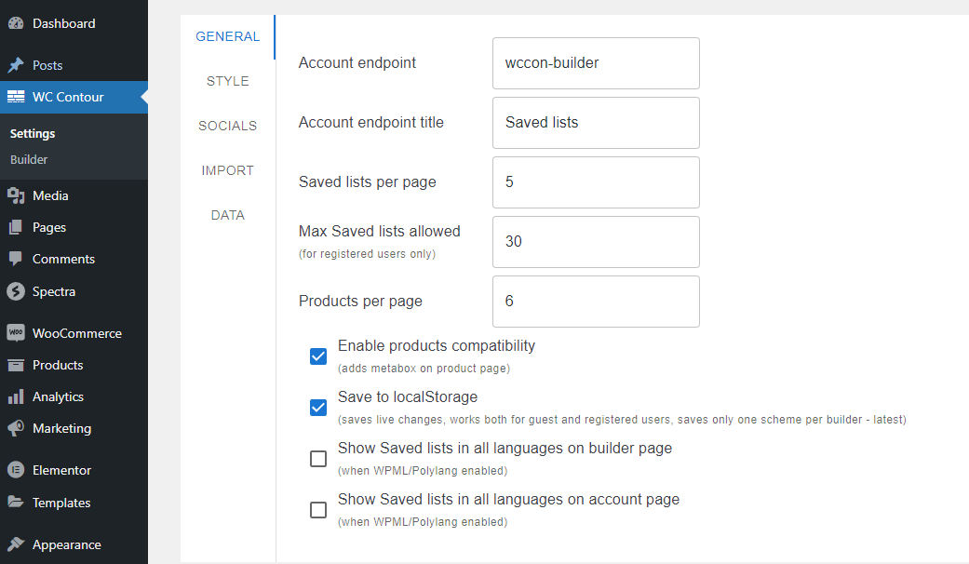Viewport: 969px width, 564px height.
Task: Open the IMPORT settings tab
Action: pos(227,170)
